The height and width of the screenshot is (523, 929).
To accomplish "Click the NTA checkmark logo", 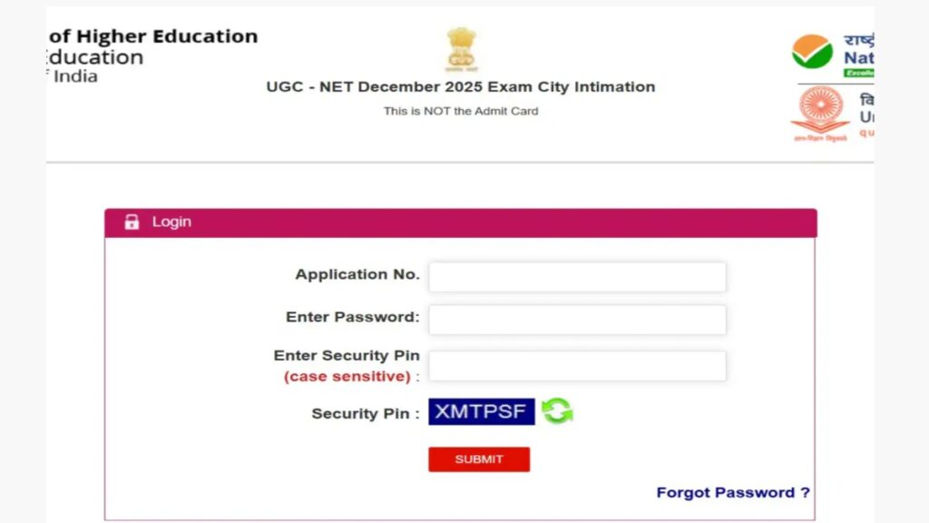I will point(812,51).
